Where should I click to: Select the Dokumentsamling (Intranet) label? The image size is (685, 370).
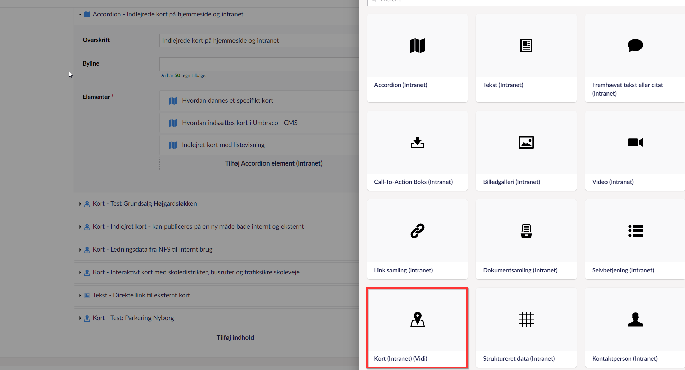520,270
